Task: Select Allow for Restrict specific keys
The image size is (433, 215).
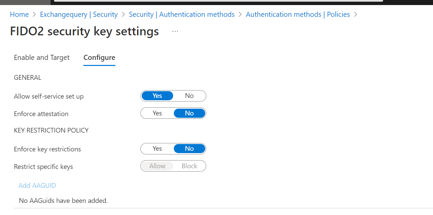Action: point(157,166)
